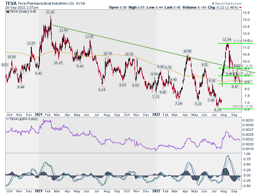259x194 pixels.
Task: Click the candlestick legend icon before TEVA (Daily)
Action: 8,12
